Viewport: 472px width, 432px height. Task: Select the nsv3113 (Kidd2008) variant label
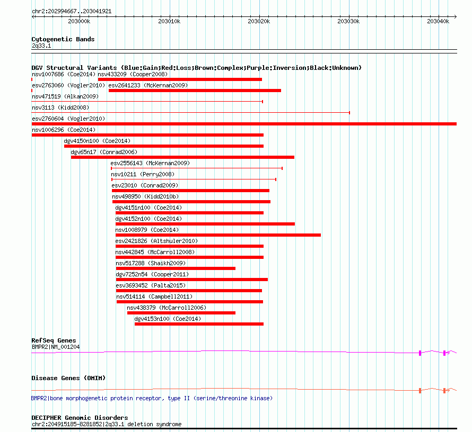[60, 107]
